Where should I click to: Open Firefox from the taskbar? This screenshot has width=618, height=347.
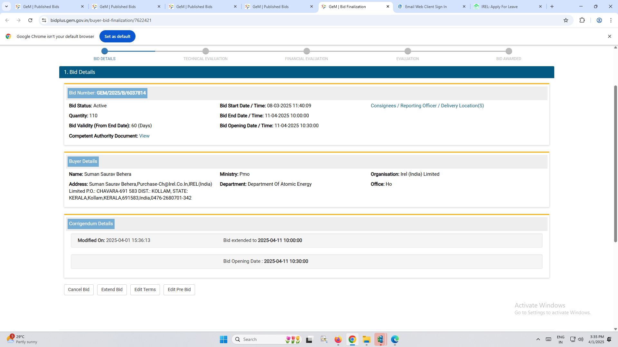(338, 339)
